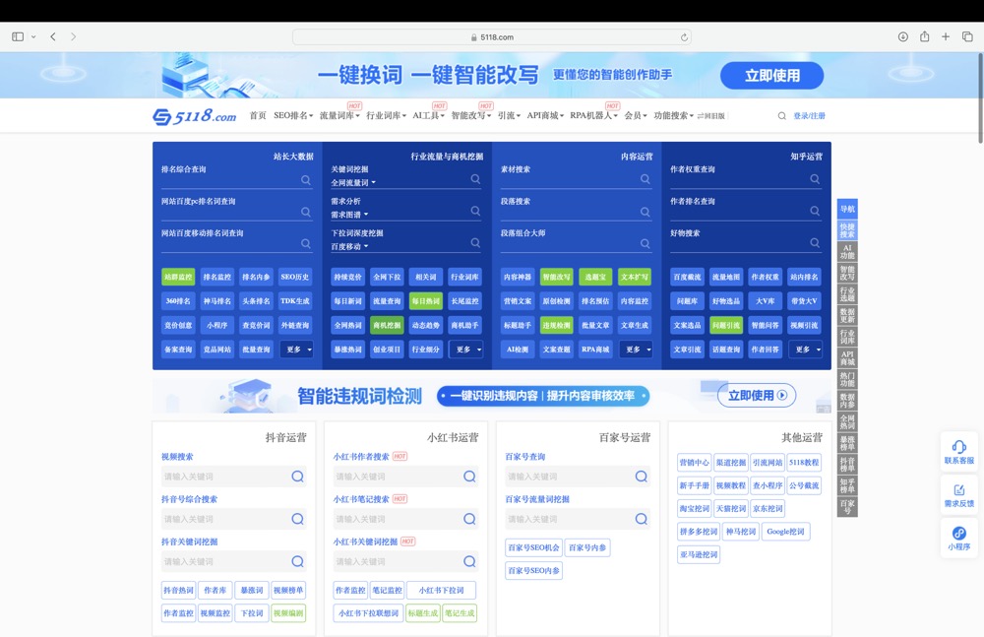Open site search magnifier beside 登录/注册
Screen dimensions: 984x637
click(x=782, y=115)
